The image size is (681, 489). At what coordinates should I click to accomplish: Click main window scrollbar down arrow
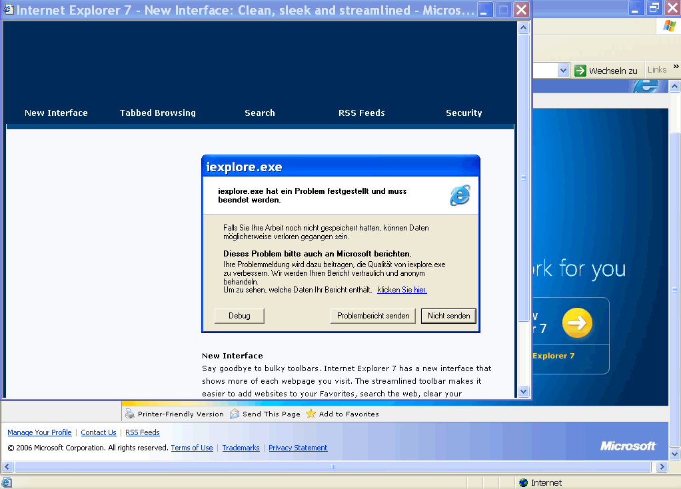[x=674, y=454]
